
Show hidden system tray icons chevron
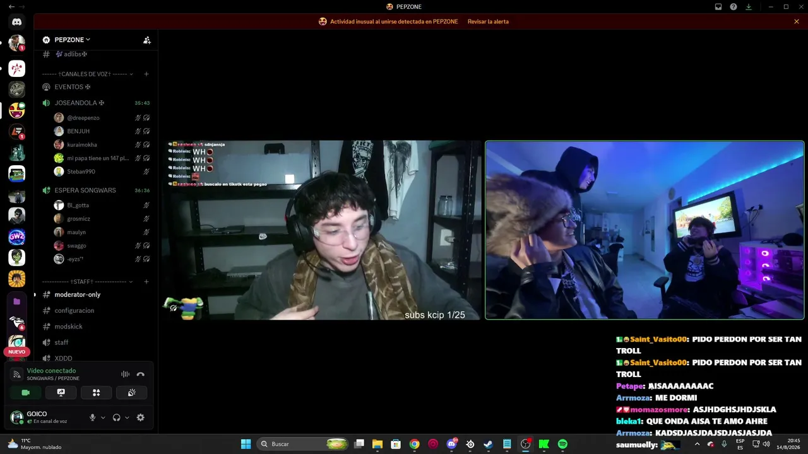697,444
